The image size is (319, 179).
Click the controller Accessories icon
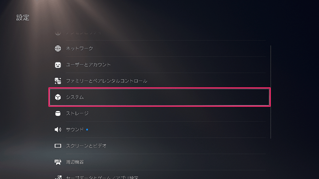tap(58, 162)
